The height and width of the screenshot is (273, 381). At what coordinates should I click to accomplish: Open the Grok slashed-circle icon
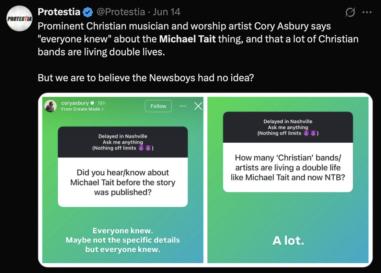point(350,13)
